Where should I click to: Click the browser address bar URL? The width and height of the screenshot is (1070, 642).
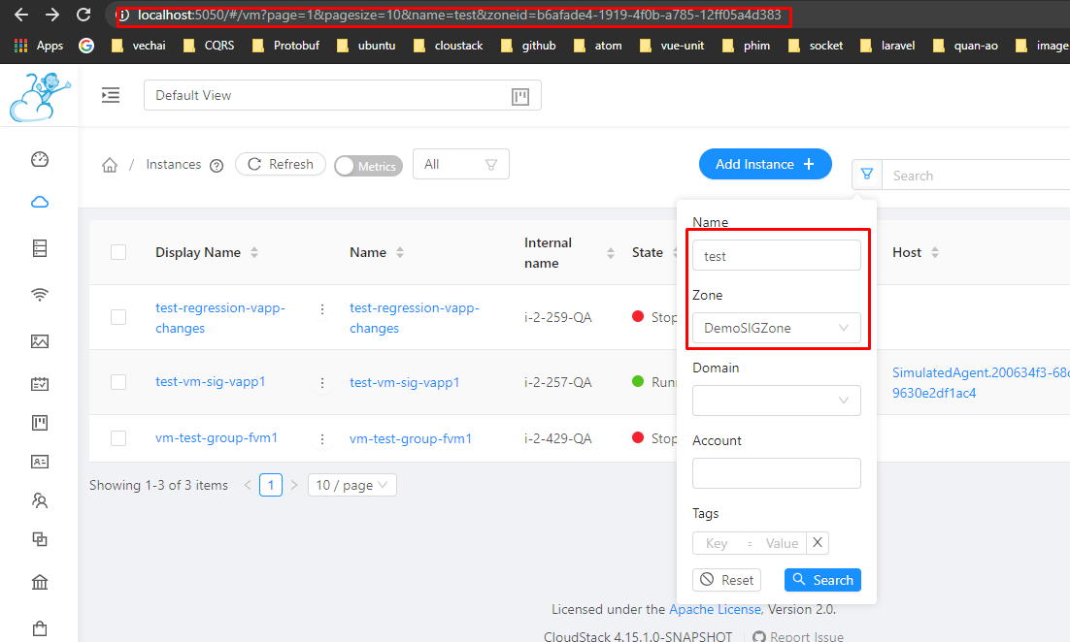[458, 15]
